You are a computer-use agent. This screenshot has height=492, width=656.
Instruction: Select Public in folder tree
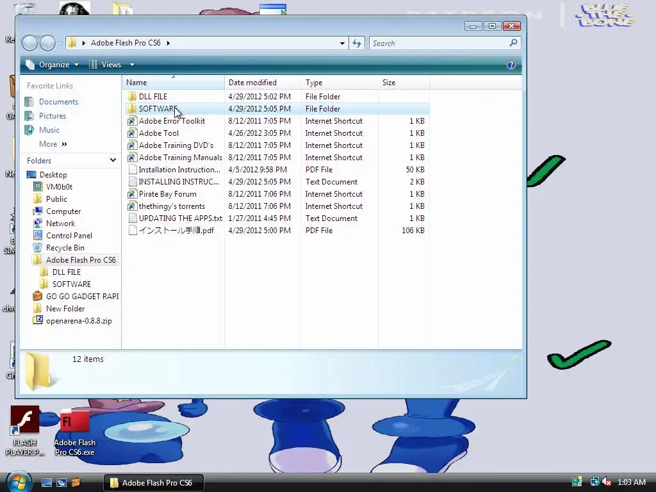(56, 199)
